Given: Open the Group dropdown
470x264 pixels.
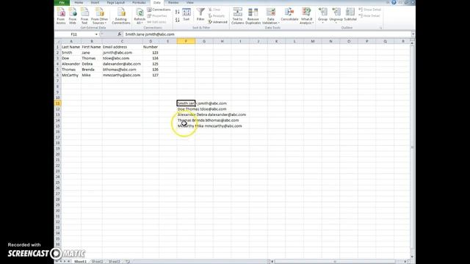Looking at the screenshot, I should point(323,15).
